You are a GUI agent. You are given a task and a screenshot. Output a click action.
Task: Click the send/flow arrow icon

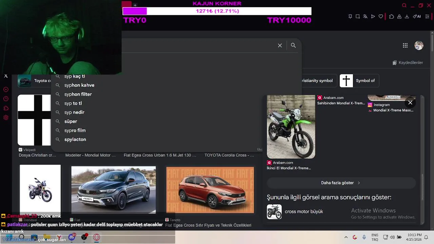click(x=373, y=16)
